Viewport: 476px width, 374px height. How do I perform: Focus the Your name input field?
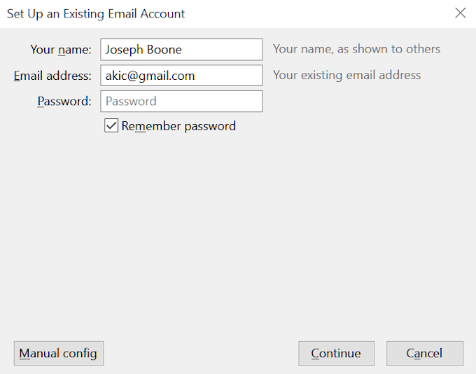pos(181,50)
